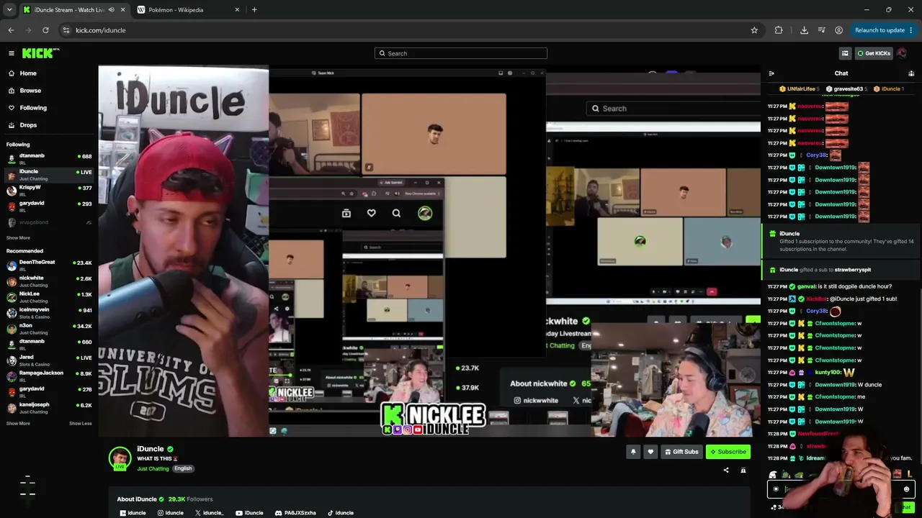Open followed channel garydavid with 293 viewers

click(x=49, y=206)
